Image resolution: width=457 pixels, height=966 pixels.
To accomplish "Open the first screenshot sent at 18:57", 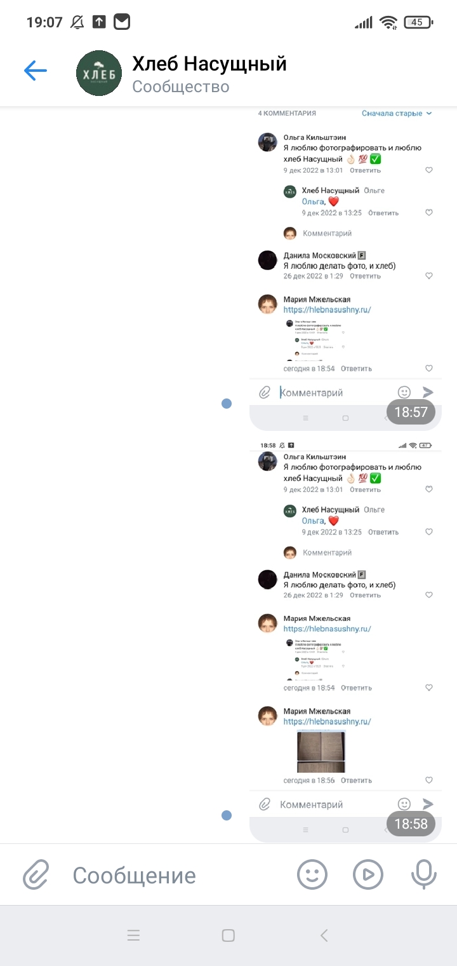I will pos(345,268).
